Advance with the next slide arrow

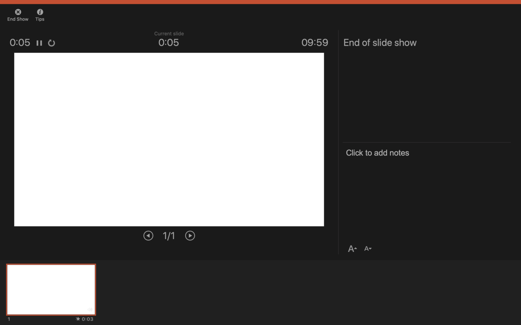190,235
